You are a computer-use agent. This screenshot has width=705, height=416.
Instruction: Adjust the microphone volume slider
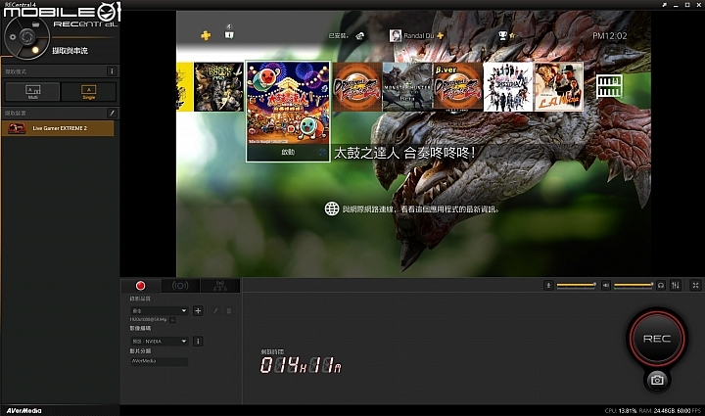pos(577,285)
